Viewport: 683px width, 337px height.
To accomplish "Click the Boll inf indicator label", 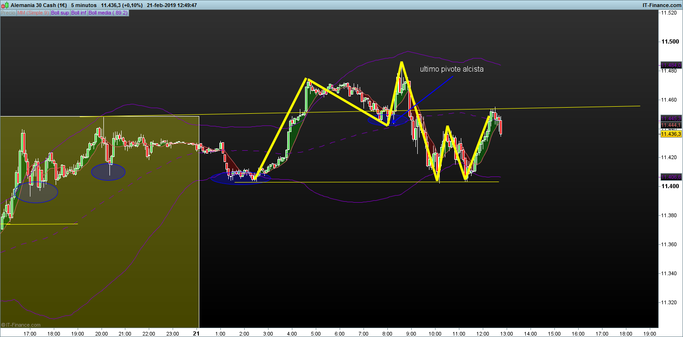I will pyautogui.click(x=79, y=13).
